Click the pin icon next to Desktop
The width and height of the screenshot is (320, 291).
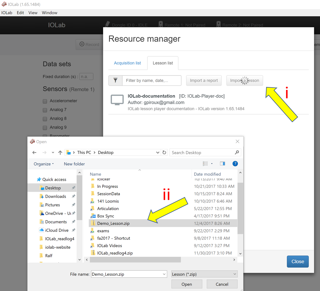tap(73, 188)
